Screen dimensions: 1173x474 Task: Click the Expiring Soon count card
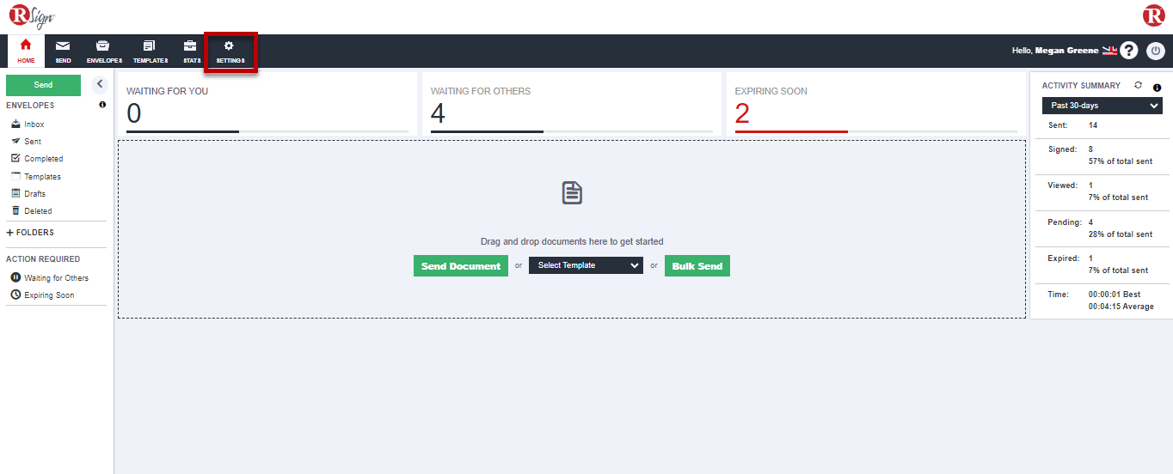(875, 104)
